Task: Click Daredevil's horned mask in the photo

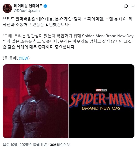Action: [35, 77]
